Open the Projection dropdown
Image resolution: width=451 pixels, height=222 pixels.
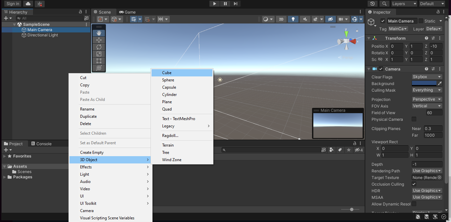coord(427,99)
